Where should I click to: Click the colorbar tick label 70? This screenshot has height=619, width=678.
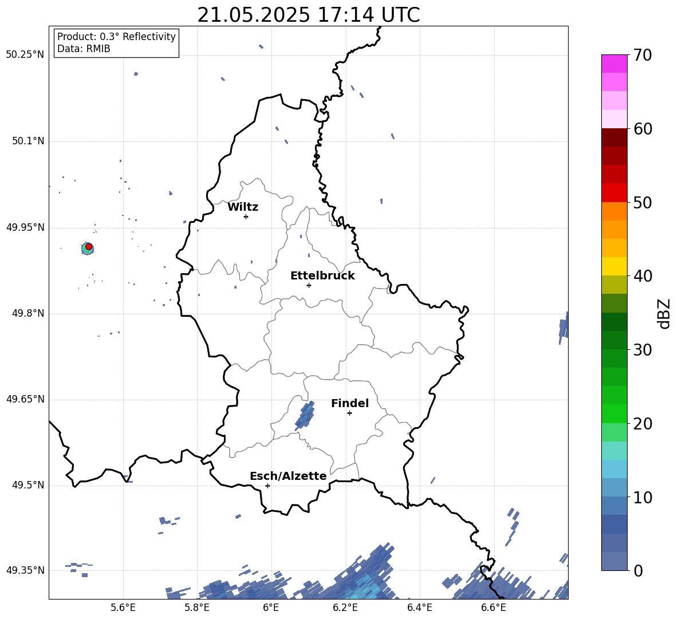coord(643,56)
